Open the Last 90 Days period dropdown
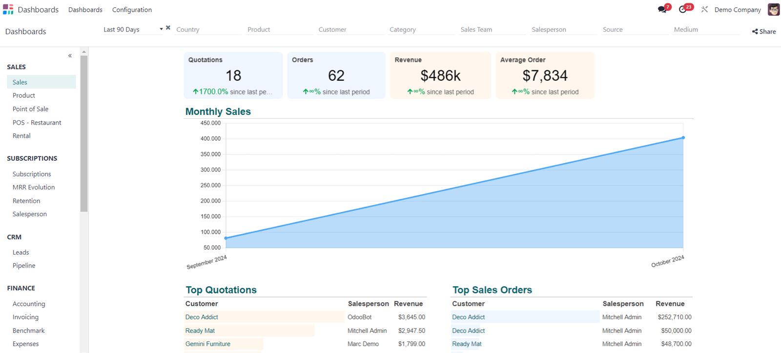Viewport: 781px width, 353px height. point(133,30)
